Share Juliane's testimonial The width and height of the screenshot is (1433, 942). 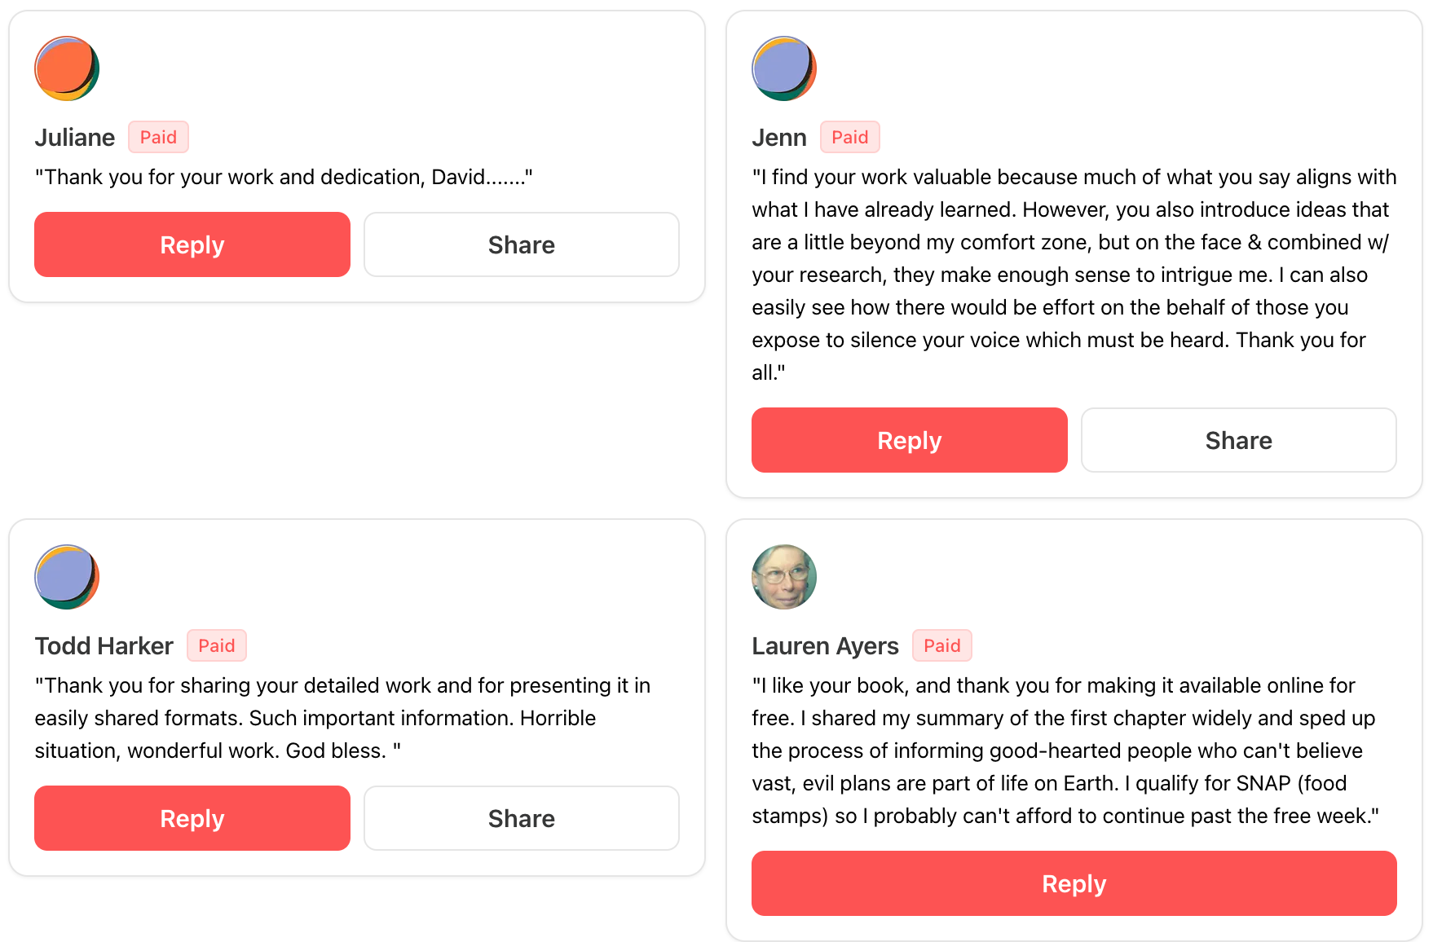pyautogui.click(x=522, y=244)
